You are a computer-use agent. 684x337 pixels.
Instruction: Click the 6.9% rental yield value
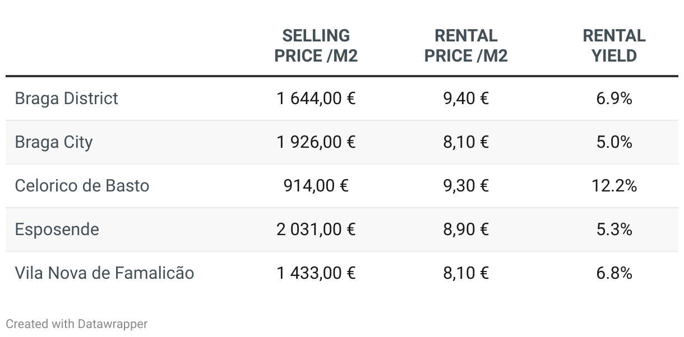614,99
